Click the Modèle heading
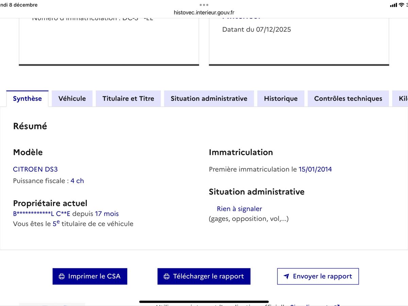 click(x=28, y=152)
